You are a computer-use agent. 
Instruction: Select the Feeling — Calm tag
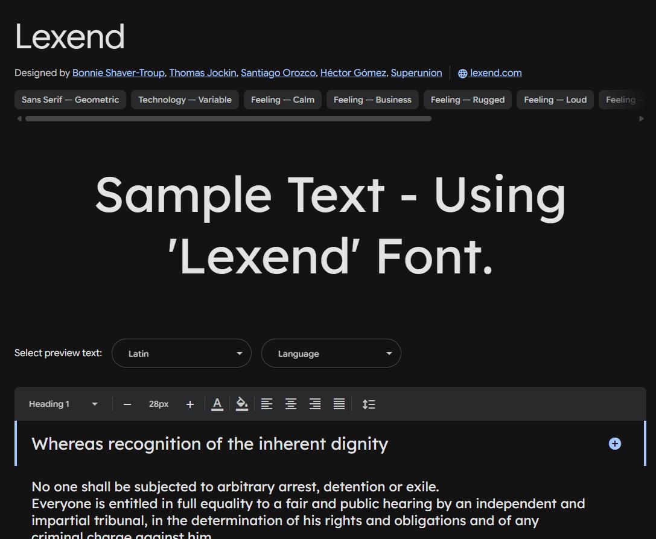(x=282, y=100)
